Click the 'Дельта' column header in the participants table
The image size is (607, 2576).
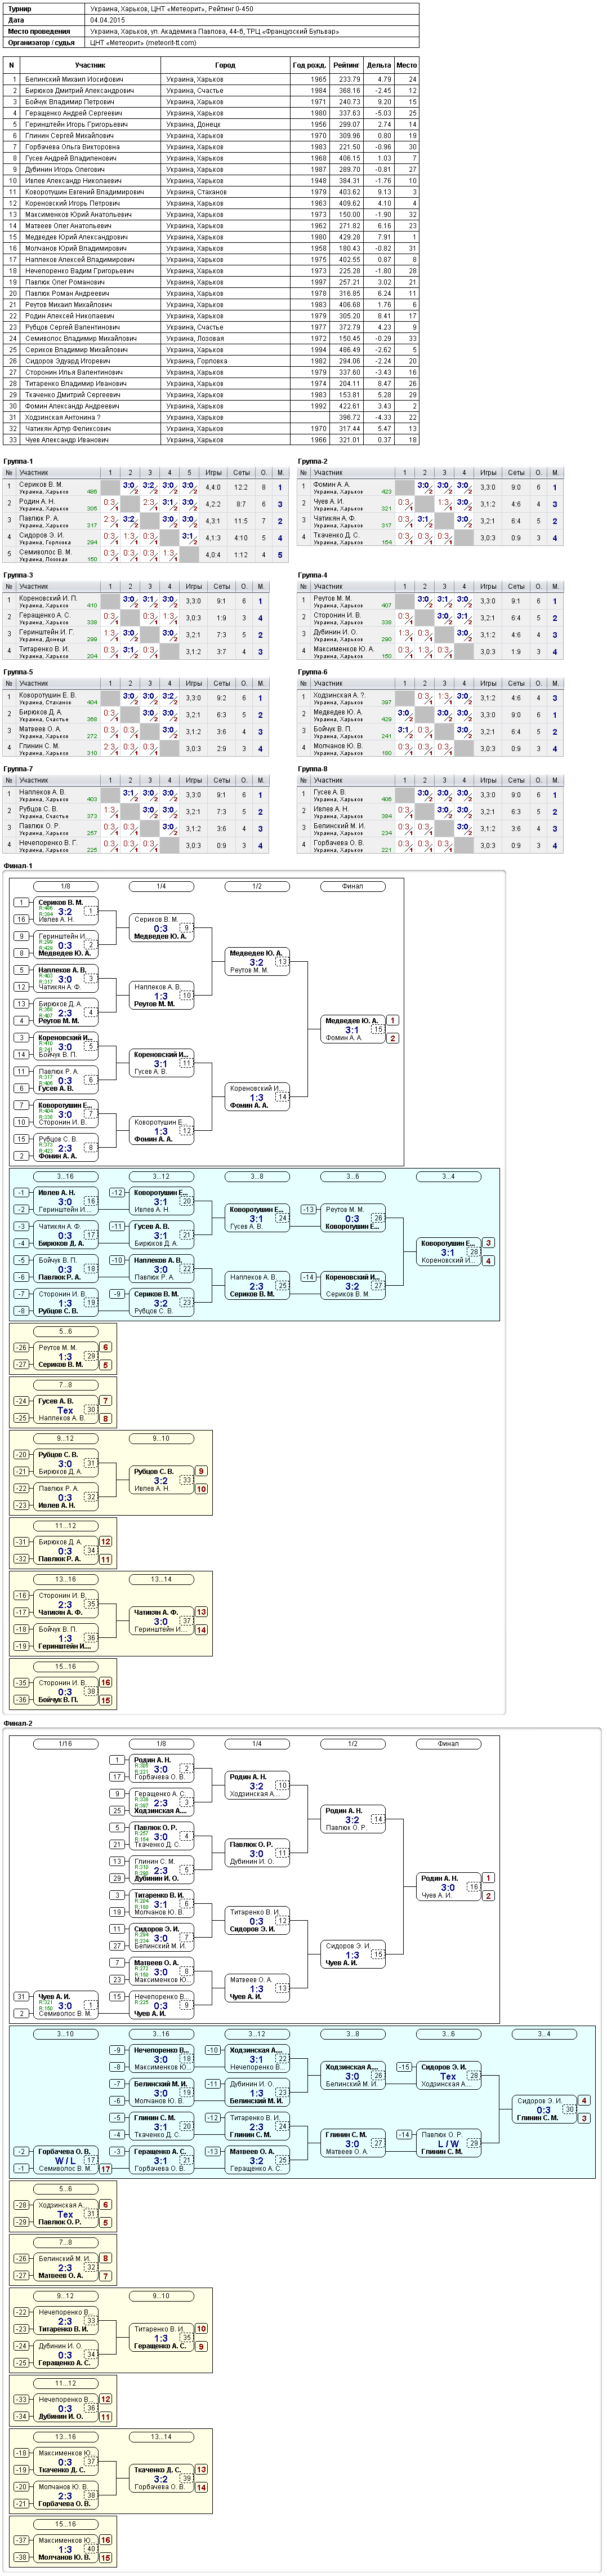click(x=379, y=65)
